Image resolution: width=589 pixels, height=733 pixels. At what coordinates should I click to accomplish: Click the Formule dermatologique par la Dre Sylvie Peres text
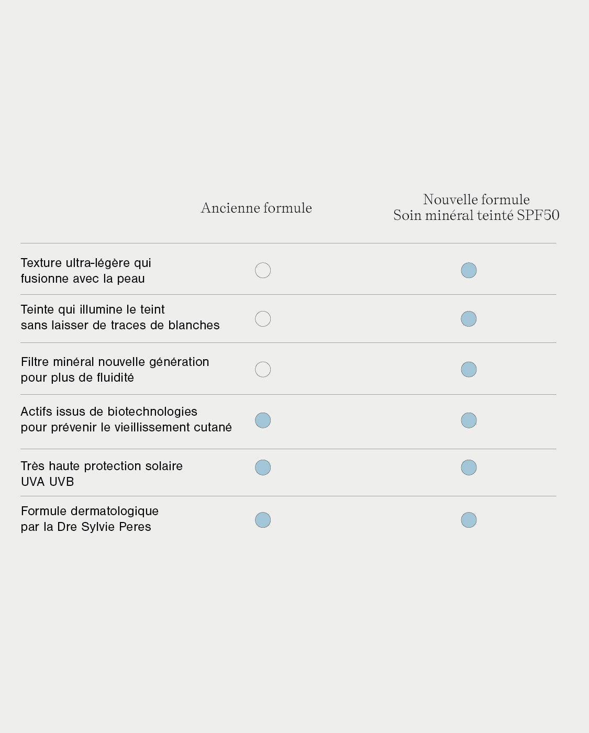(90, 519)
